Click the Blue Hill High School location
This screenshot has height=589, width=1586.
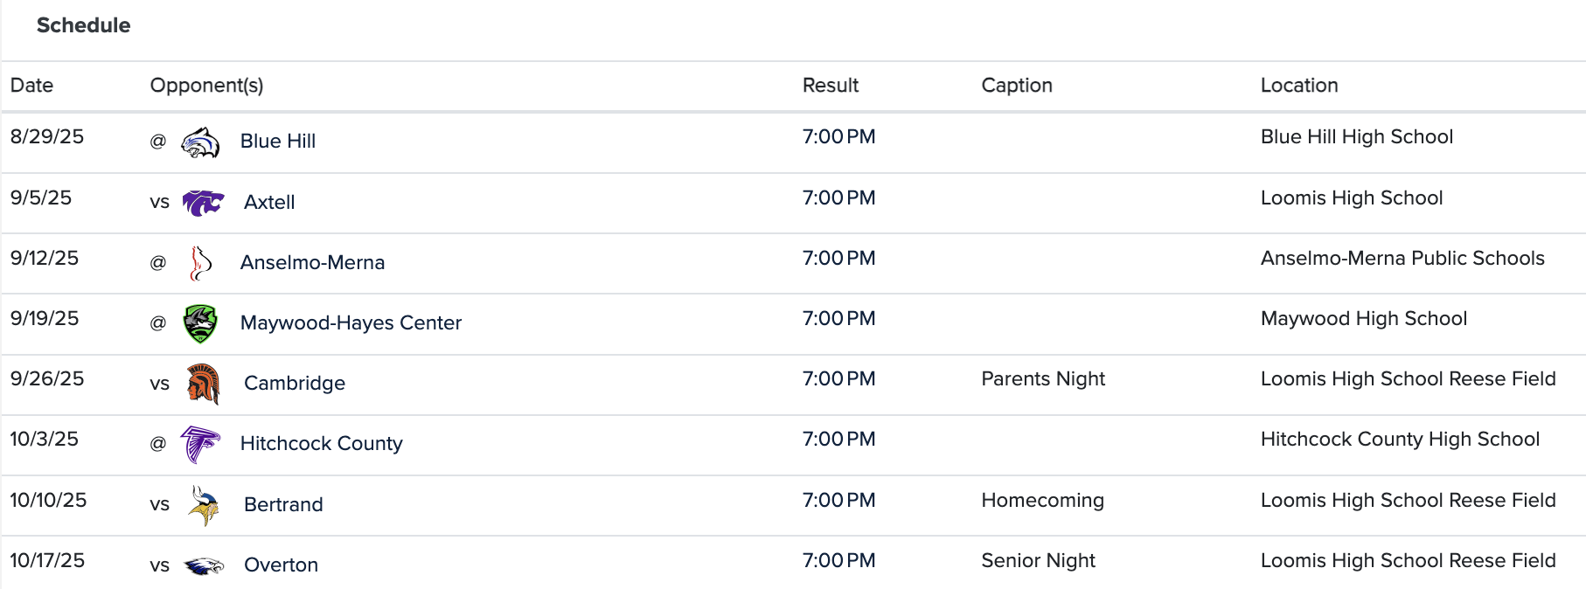(x=1356, y=137)
